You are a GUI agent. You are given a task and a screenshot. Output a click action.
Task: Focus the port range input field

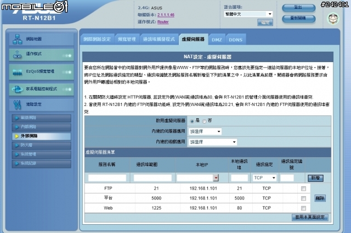[152, 178]
